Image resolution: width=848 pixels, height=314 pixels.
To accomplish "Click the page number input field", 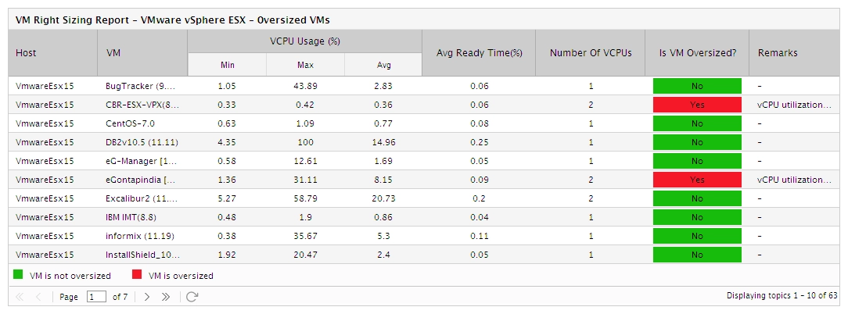I will [96, 297].
